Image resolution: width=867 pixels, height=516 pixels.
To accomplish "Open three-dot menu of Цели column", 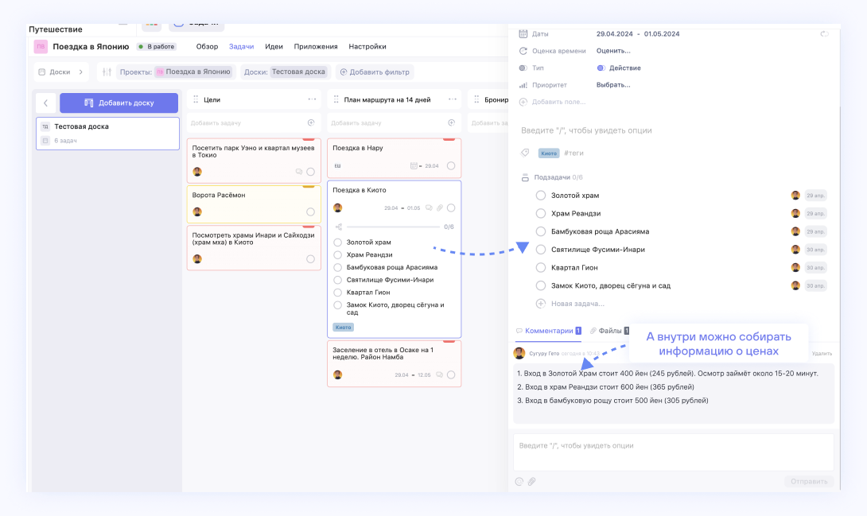I will [x=312, y=99].
